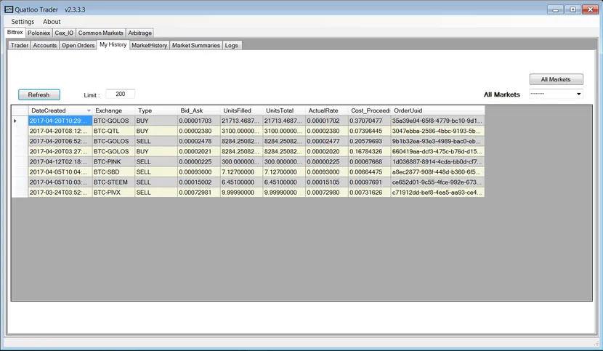603x351 pixels.
Task: Click the BUY type cell in BTC-QTL row
Action: (156, 132)
